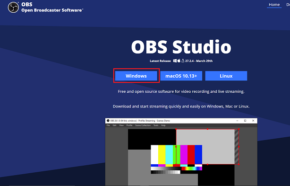Minimize the OBS preview window
The height and width of the screenshot is (186, 290).
[237, 121]
